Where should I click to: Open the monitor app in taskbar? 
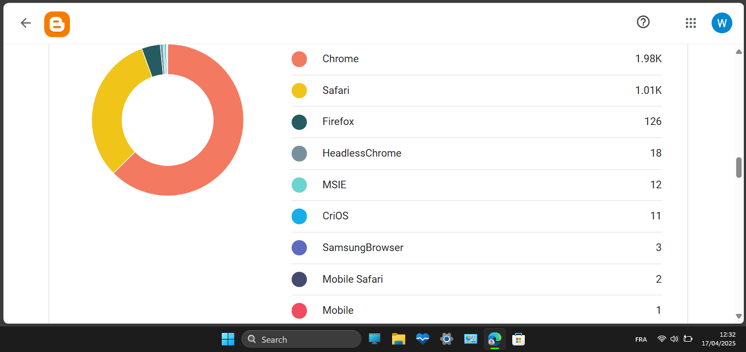click(374, 339)
